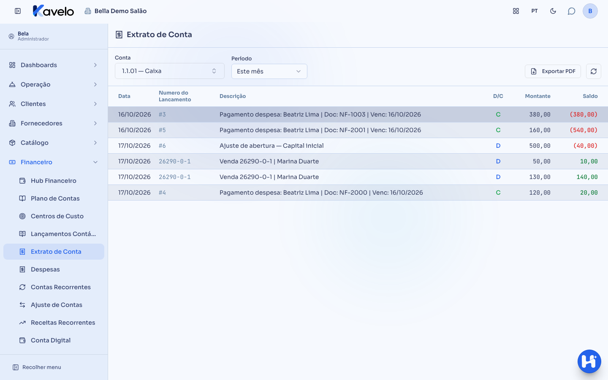The height and width of the screenshot is (380, 608).
Task: Open Lançamentos Contábeis in the sidebar
Action: click(54, 234)
